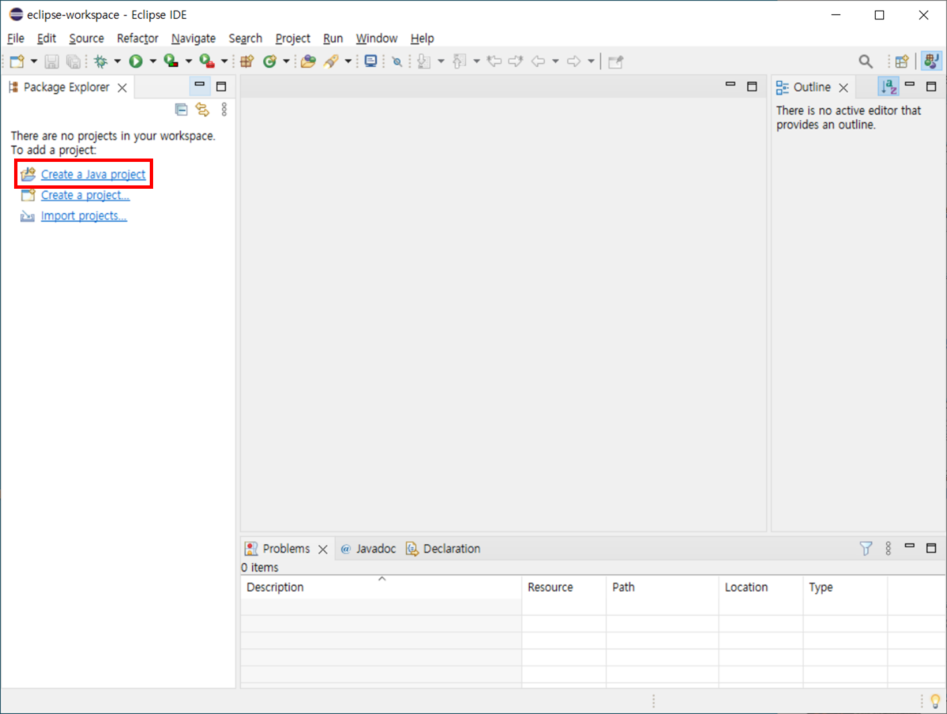Close the Outline view tab
The image size is (947, 714).
coord(844,87)
